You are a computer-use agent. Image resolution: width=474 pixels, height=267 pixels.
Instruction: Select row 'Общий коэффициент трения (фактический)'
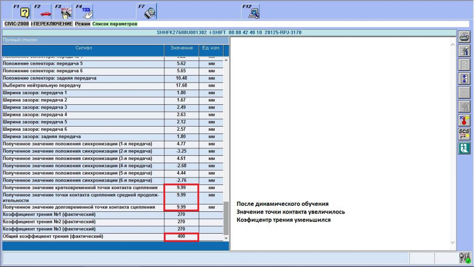83,237
